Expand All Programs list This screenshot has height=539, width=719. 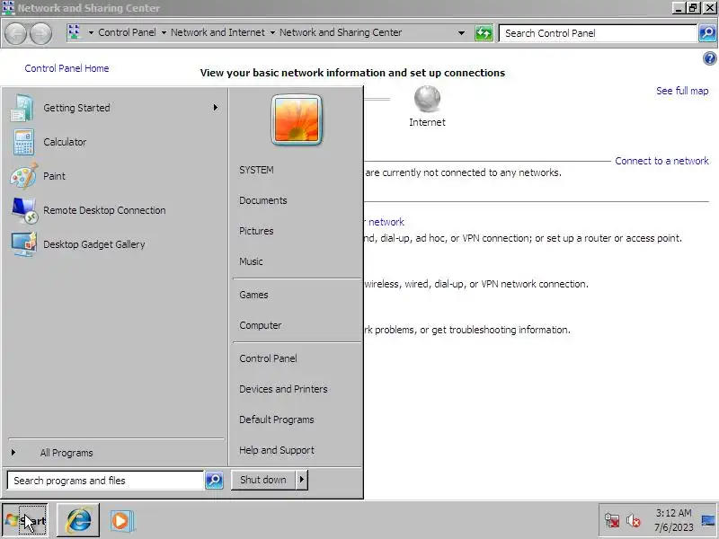67,453
